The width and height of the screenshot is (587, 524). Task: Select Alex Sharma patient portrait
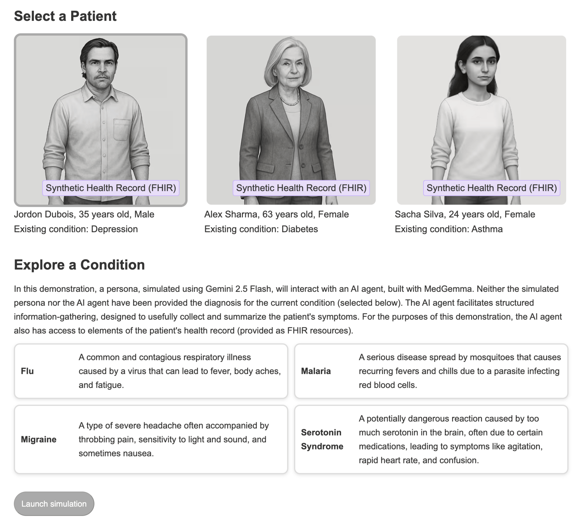click(x=291, y=120)
